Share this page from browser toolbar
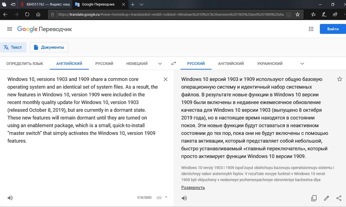This screenshot has height=207, width=346. point(335,14)
